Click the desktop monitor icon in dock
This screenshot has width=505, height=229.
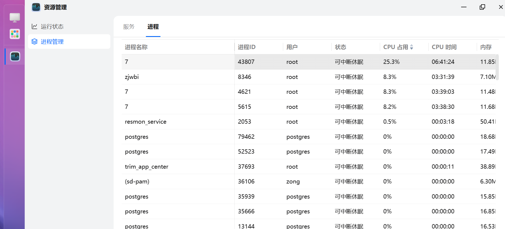(15, 18)
